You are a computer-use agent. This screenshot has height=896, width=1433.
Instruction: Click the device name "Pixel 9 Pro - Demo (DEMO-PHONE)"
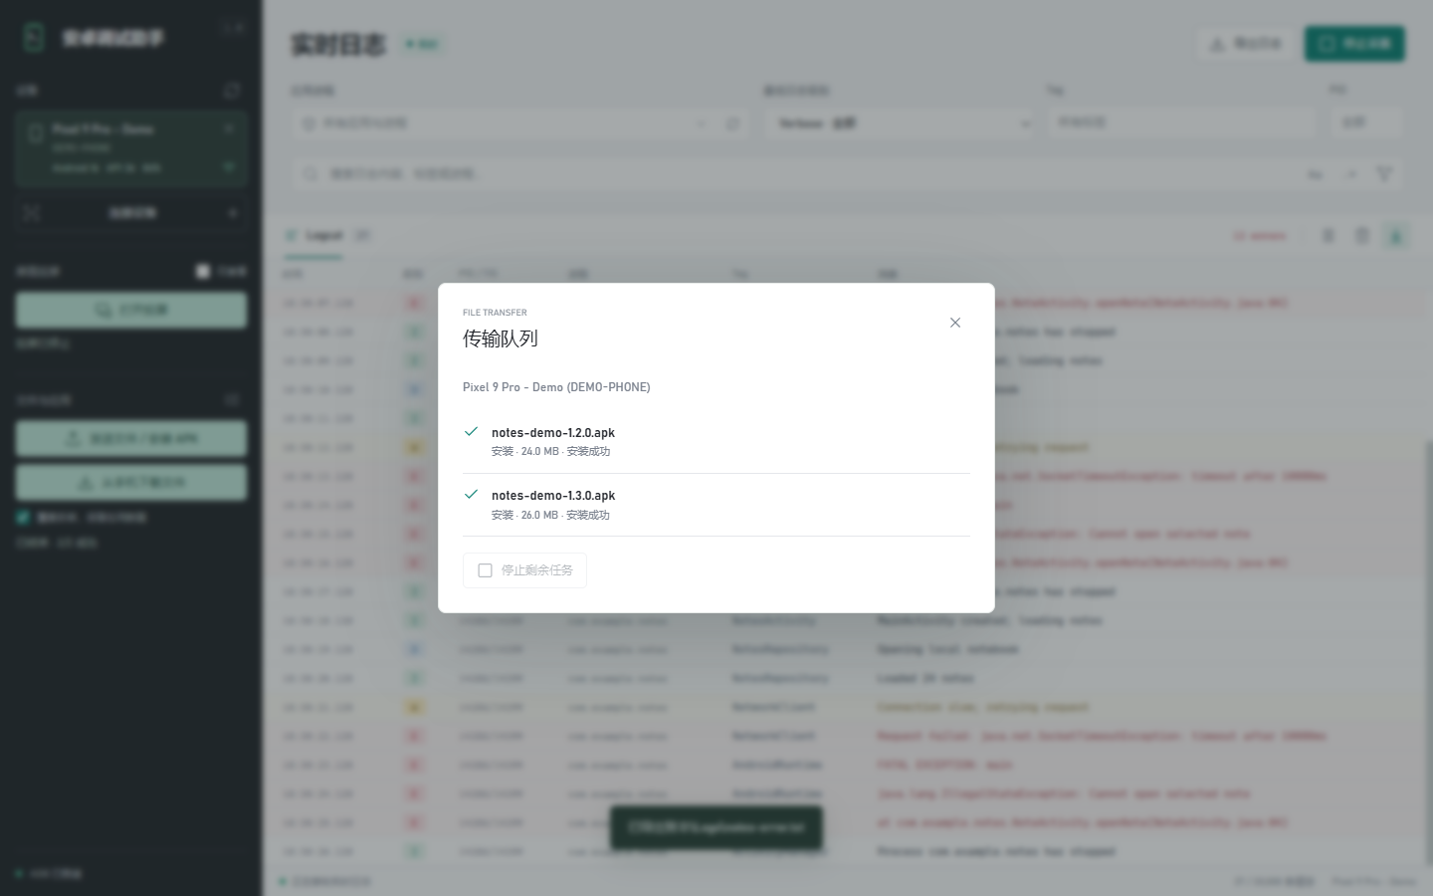[x=556, y=387]
